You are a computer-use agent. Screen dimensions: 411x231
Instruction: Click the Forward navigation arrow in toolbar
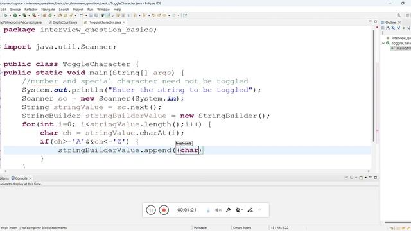click(174, 15)
